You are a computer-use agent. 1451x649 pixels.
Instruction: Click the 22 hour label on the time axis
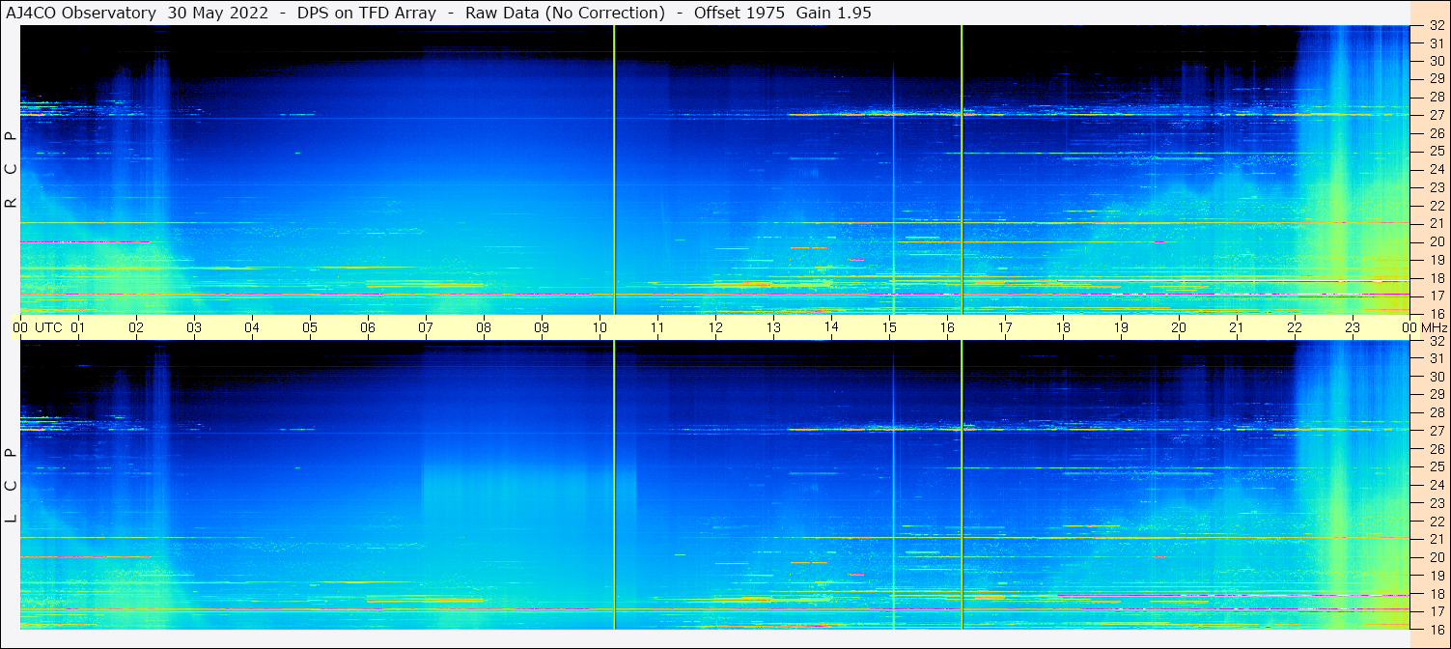click(1295, 327)
